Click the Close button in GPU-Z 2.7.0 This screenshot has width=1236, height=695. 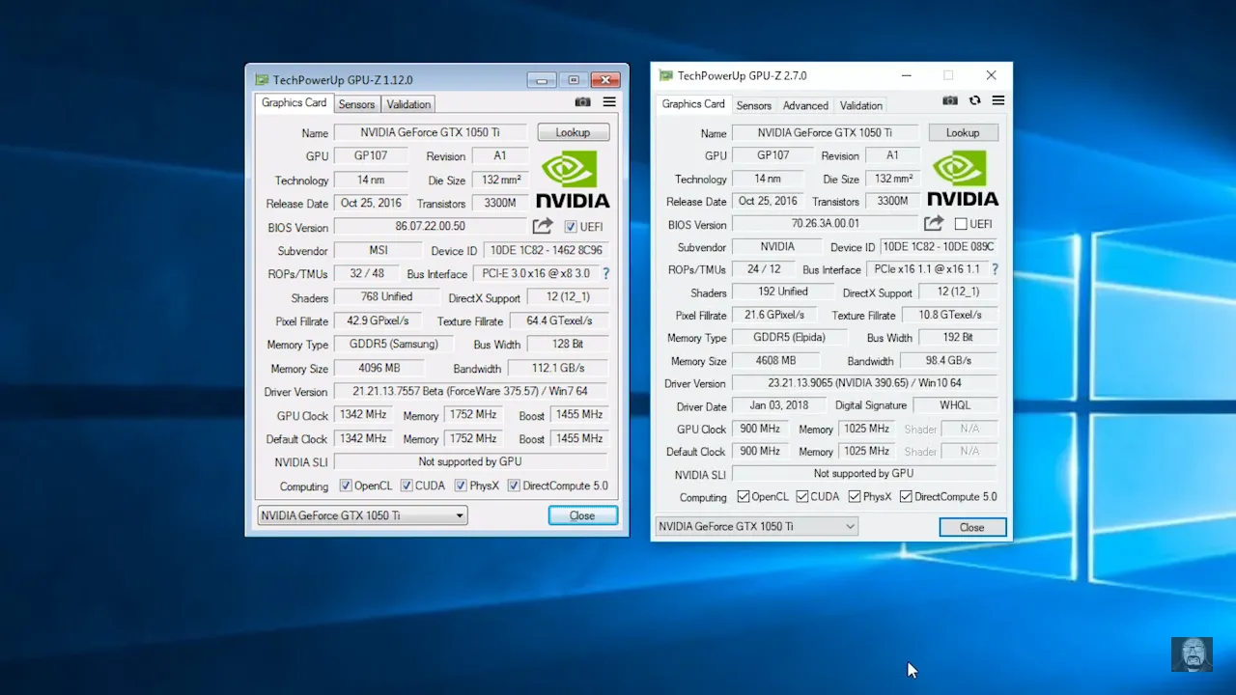972,527
